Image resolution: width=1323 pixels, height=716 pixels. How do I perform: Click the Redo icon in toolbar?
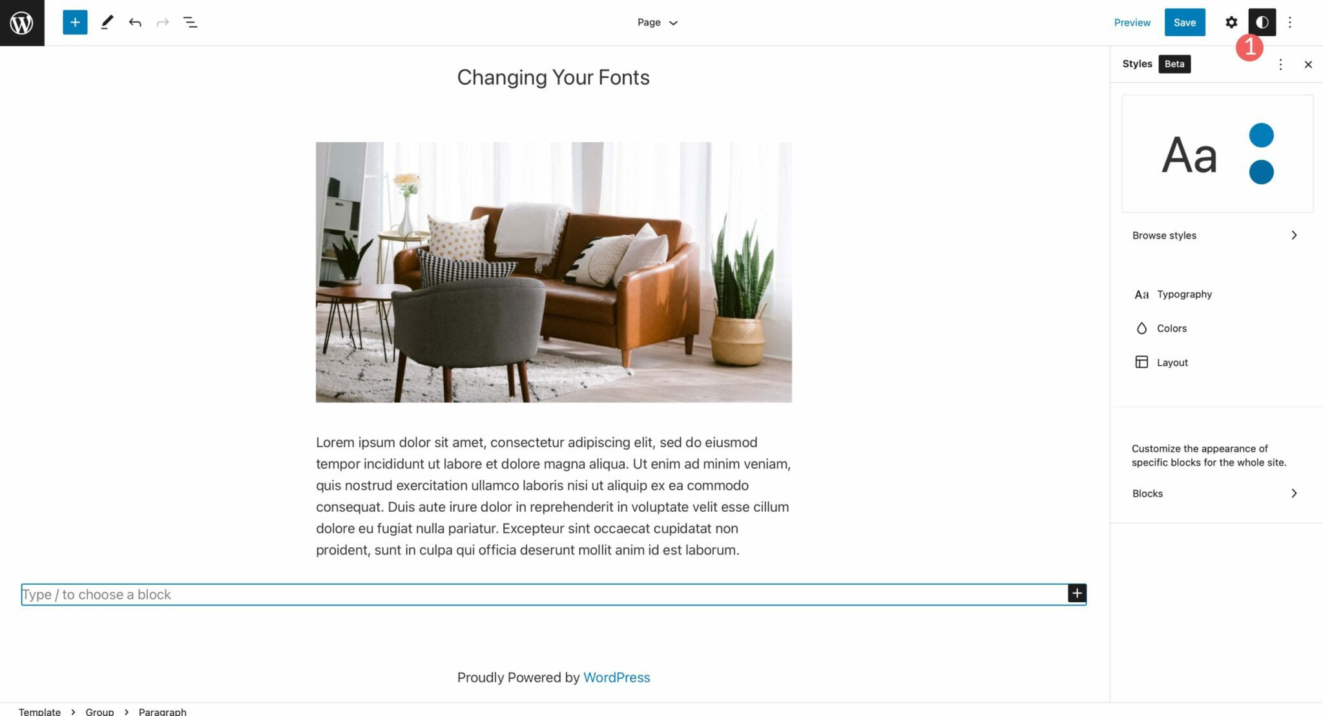[161, 22]
